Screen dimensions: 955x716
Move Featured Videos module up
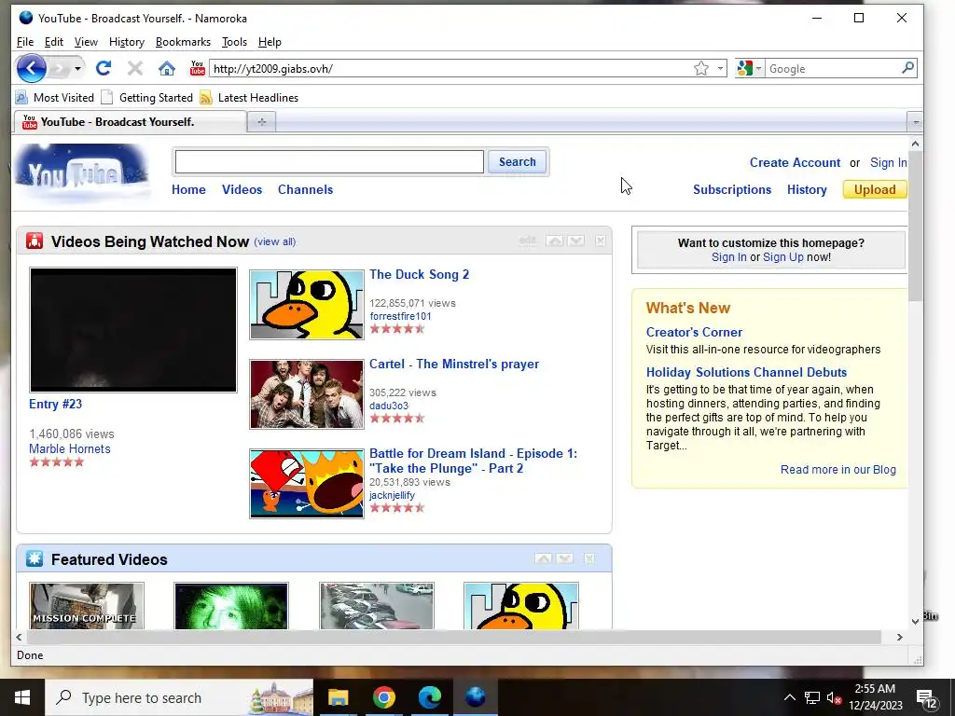[544, 558]
